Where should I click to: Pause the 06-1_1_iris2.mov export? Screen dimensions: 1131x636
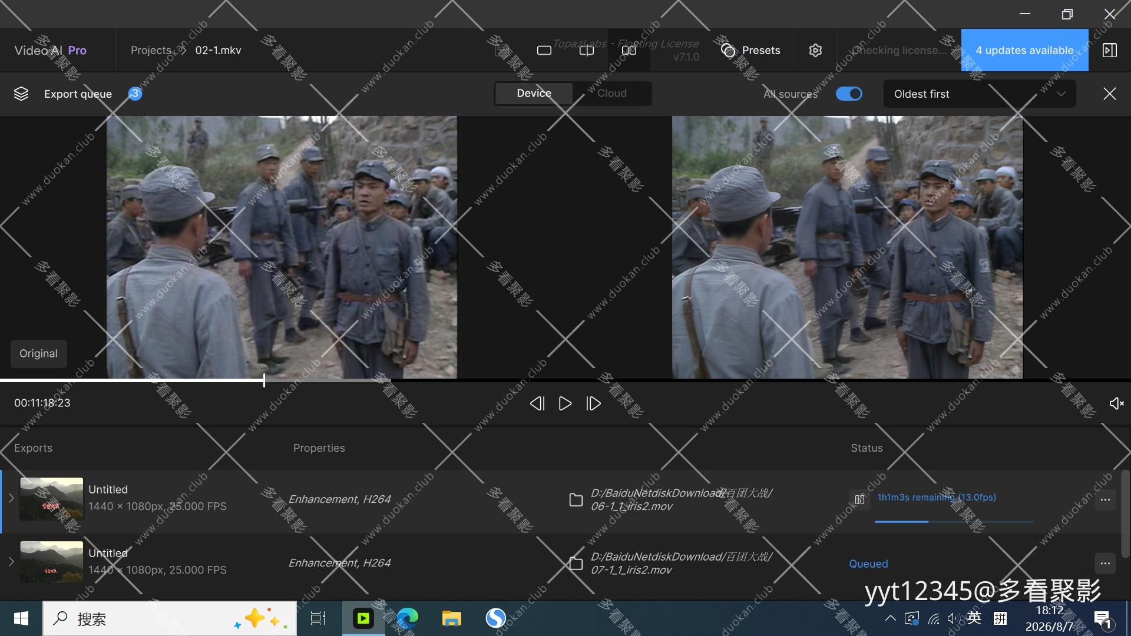(860, 499)
